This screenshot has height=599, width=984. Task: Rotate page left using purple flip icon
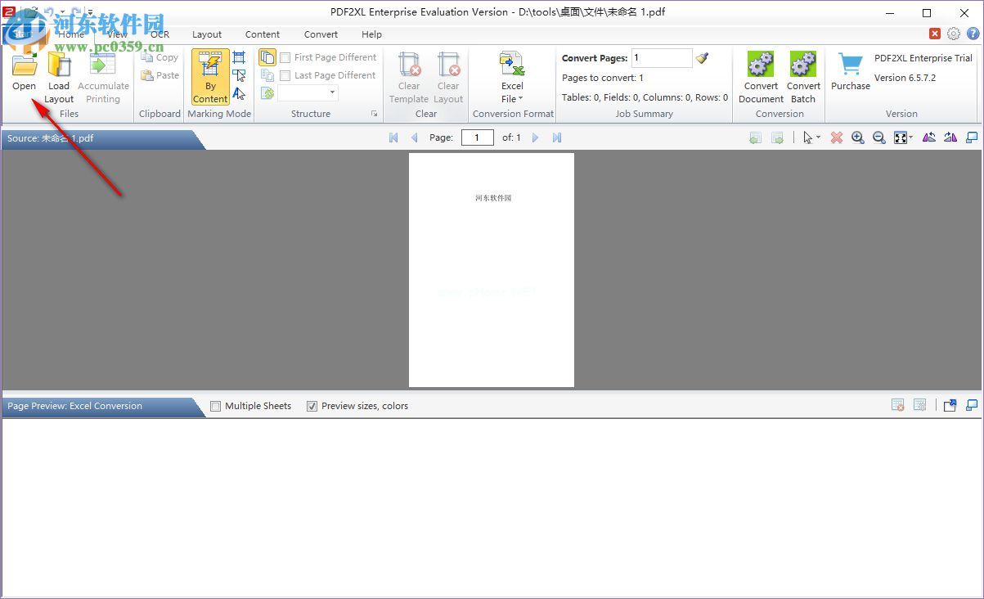pyautogui.click(x=928, y=137)
